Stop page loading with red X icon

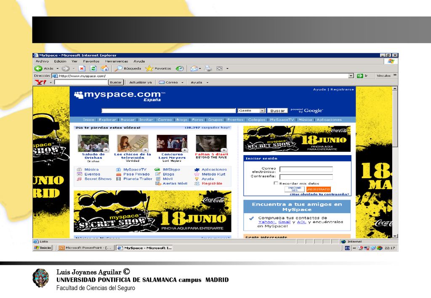point(82,69)
